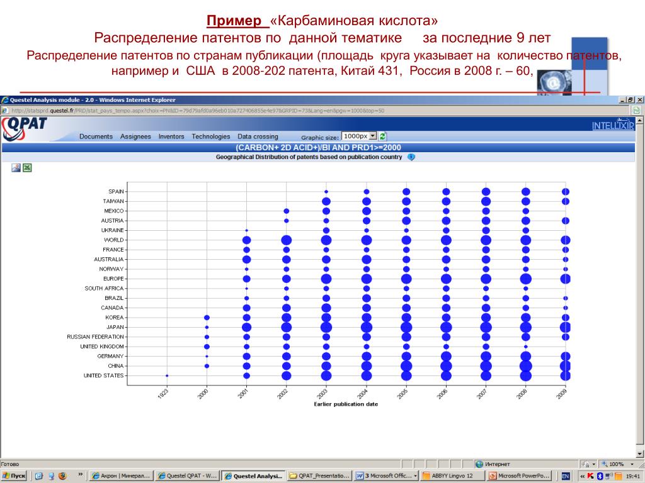
Task: Open the Technologies menu
Action: point(210,136)
